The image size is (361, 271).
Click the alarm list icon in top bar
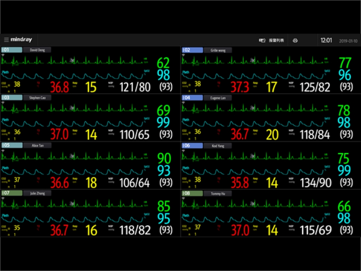(262, 40)
